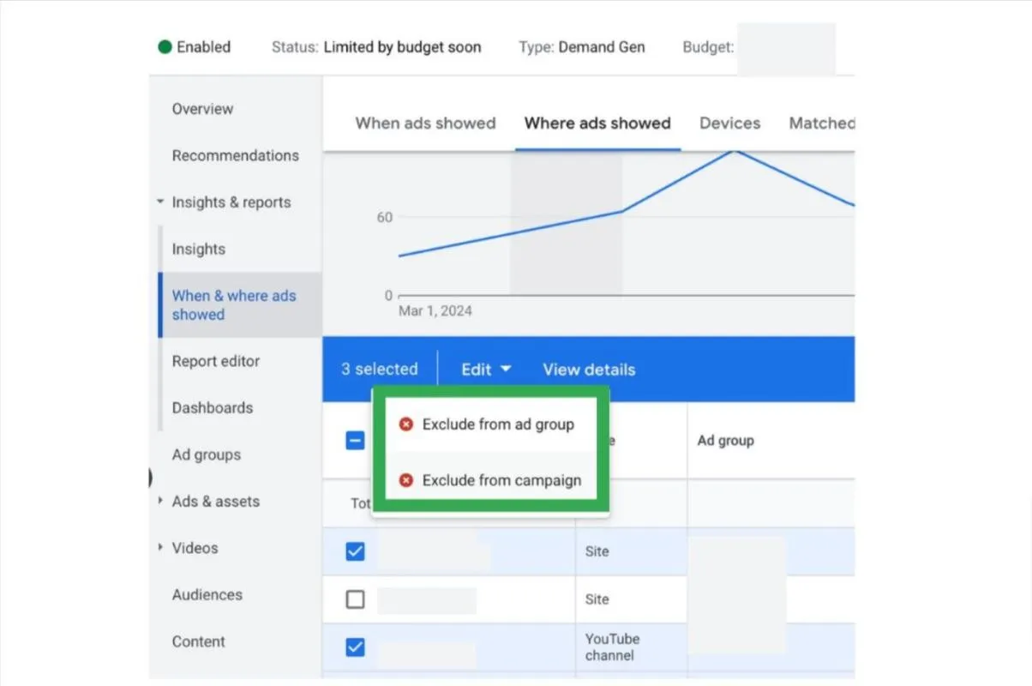Click the YouTube channel cell
Viewport: 1032px width, 686px height.
pos(613,647)
